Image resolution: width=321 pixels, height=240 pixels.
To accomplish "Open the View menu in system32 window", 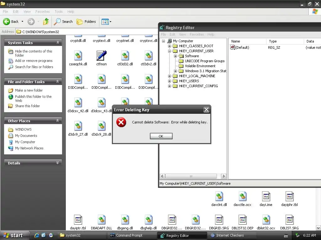I will [x=27, y=12].
